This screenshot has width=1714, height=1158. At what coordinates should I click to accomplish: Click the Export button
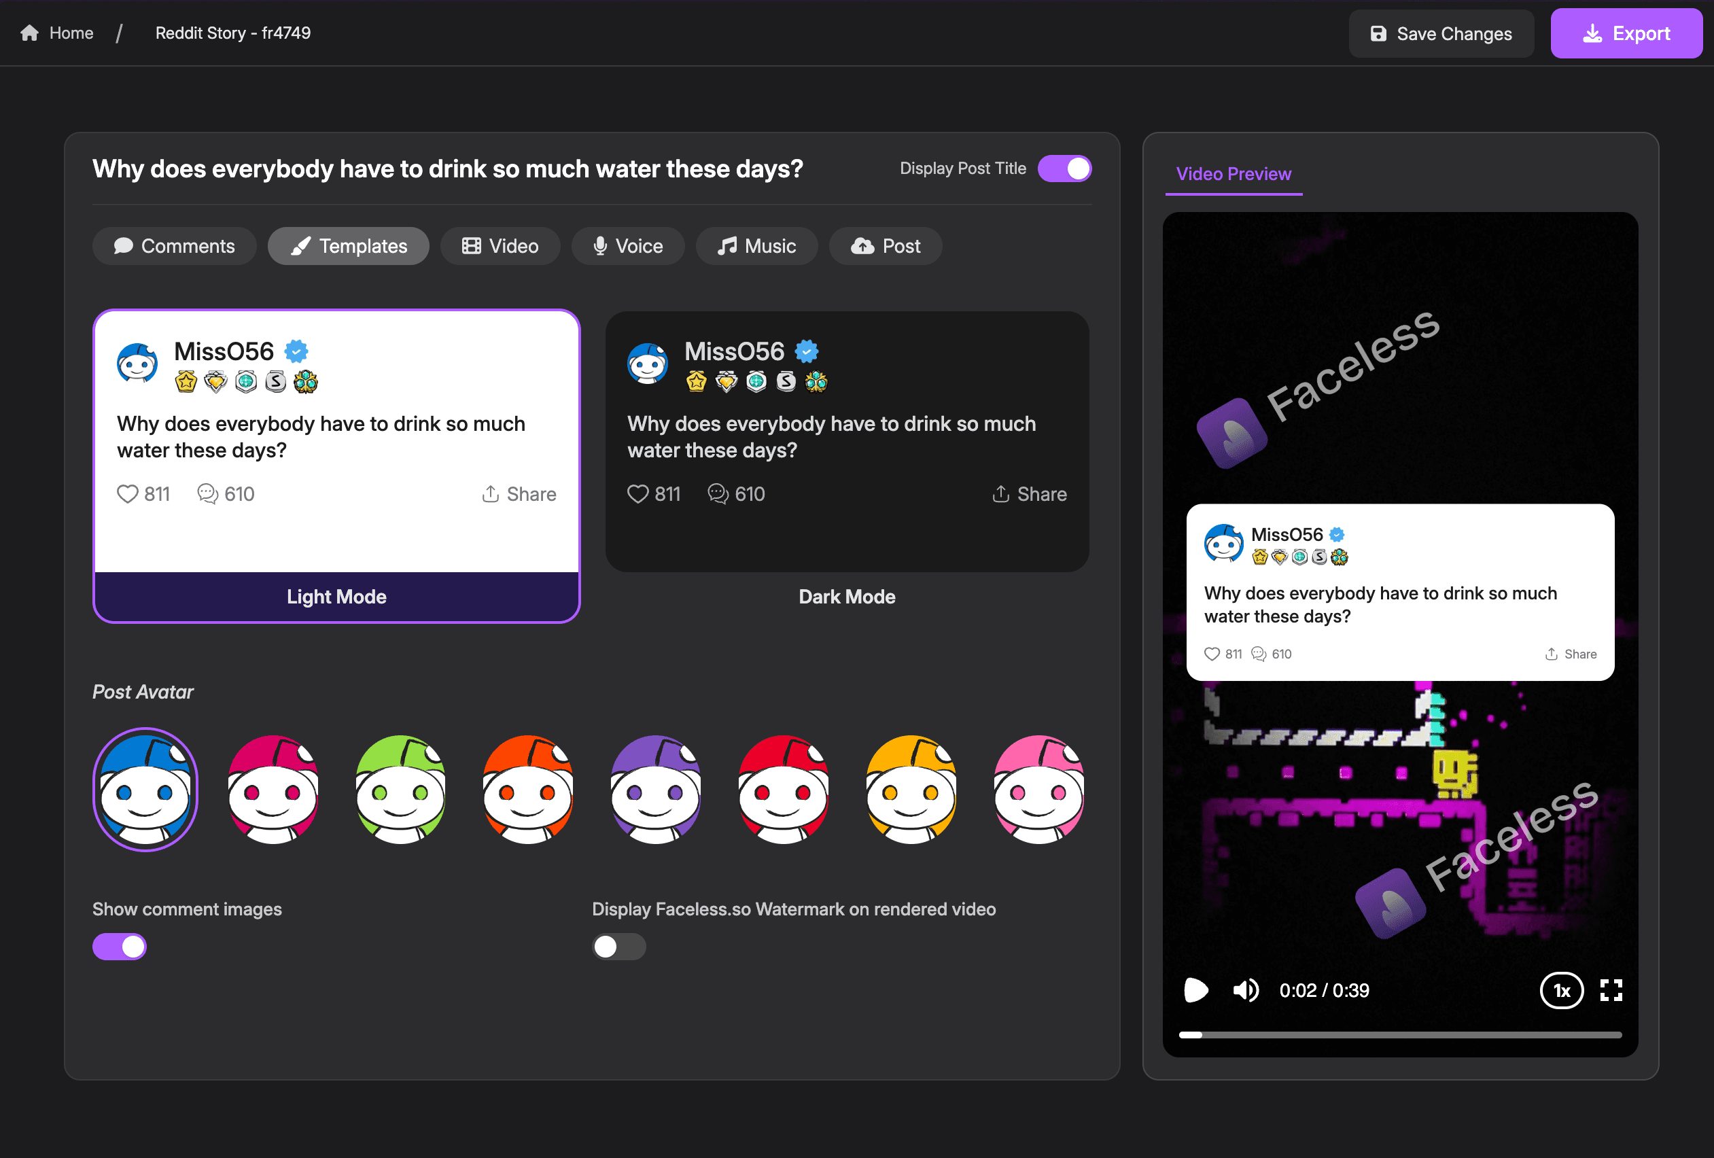tap(1626, 33)
